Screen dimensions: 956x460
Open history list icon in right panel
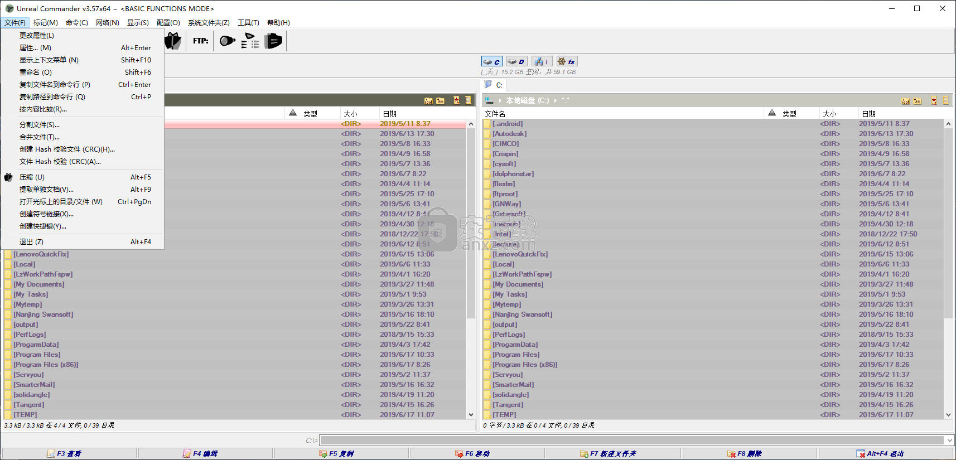pyautogui.click(x=945, y=101)
